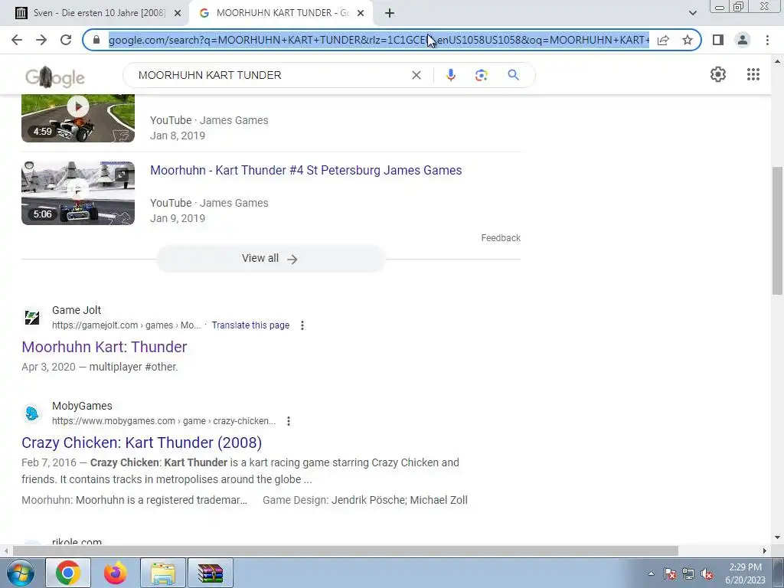Open volume control tray icon
This screenshot has height=588, width=784.
[707, 573]
